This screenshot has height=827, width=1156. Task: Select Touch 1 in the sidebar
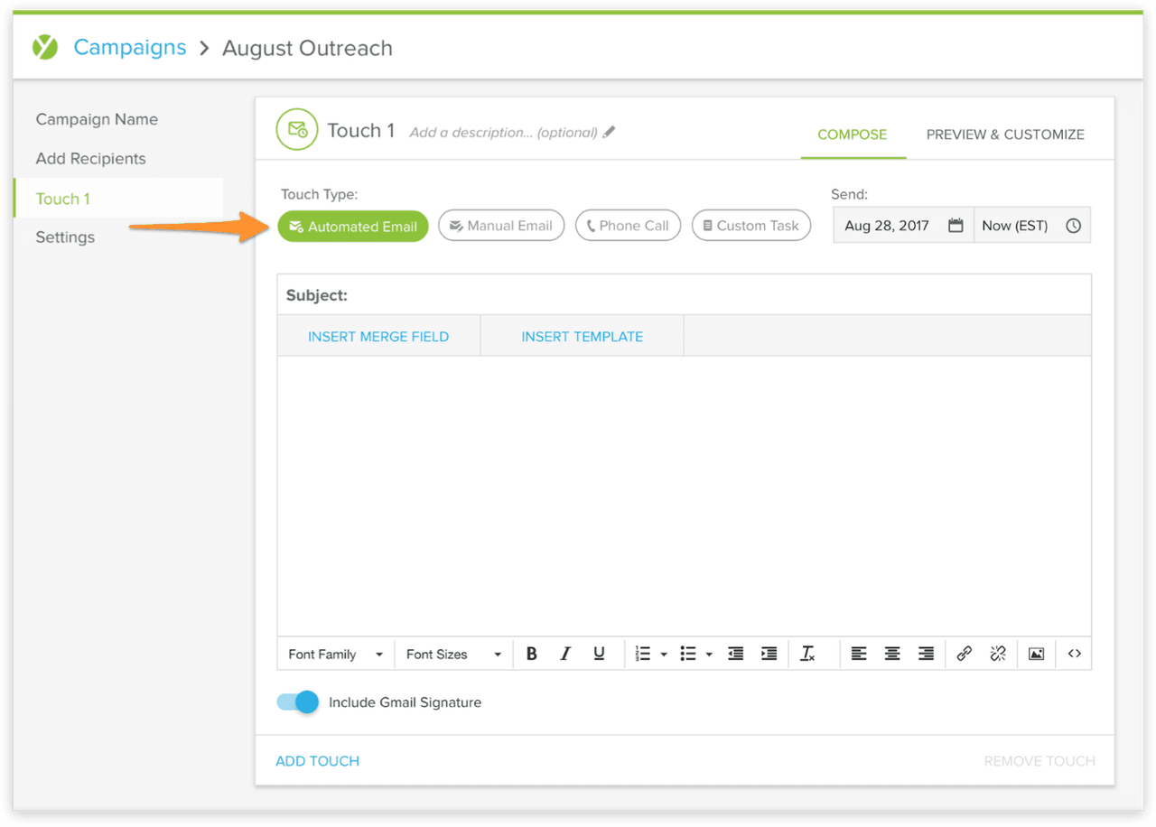point(62,198)
